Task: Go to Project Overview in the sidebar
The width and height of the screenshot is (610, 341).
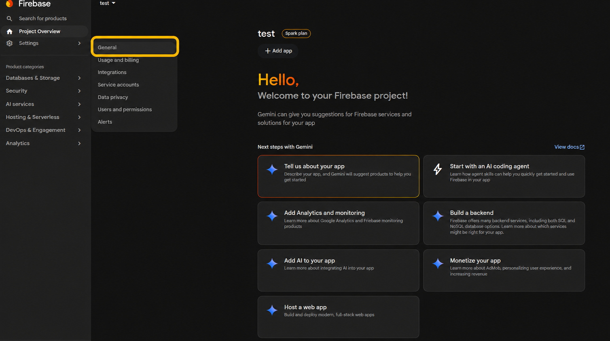Action: tap(44, 32)
